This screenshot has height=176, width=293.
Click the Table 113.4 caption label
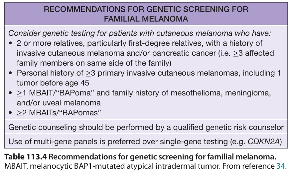pos(26,157)
